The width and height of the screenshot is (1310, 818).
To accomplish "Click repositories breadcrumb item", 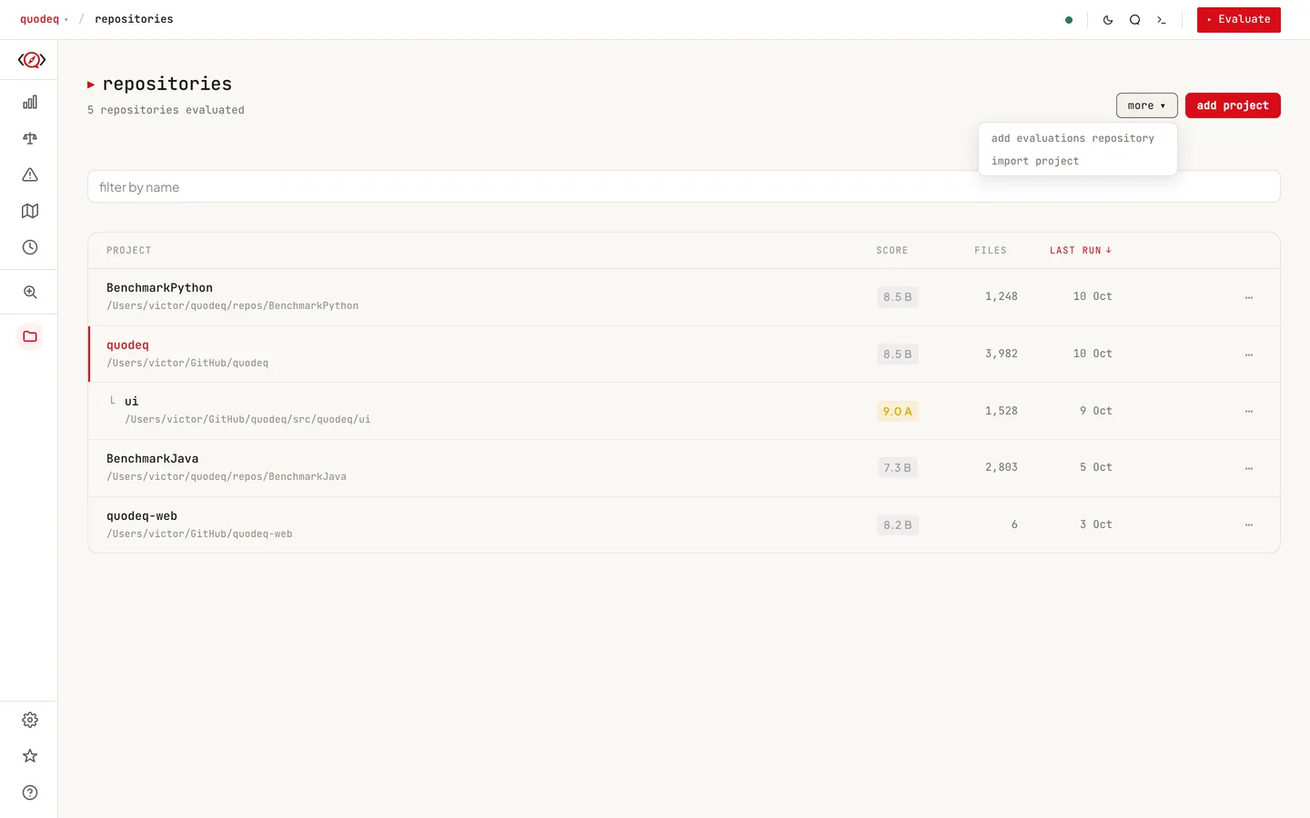I will click(134, 19).
